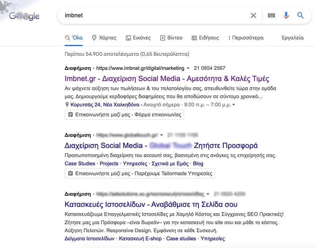Open the Case Studies link in the second ad
This screenshot has height=248, width=315.
click(x=79, y=163)
